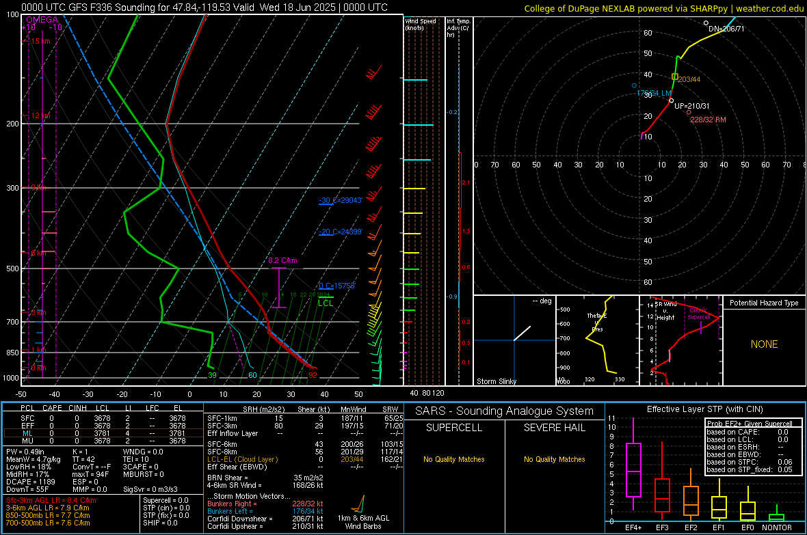Image resolution: width=807 pixels, height=535 pixels.
Task: Click the magenta OMEGA label
Action: (x=42, y=20)
